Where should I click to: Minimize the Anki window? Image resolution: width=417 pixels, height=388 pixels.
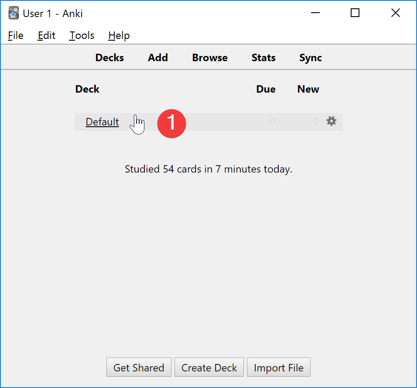[x=315, y=13]
